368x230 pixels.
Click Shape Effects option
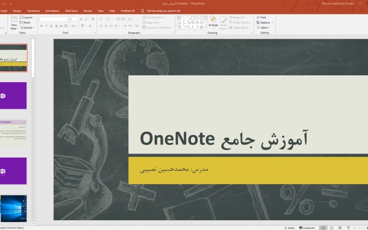point(239,28)
